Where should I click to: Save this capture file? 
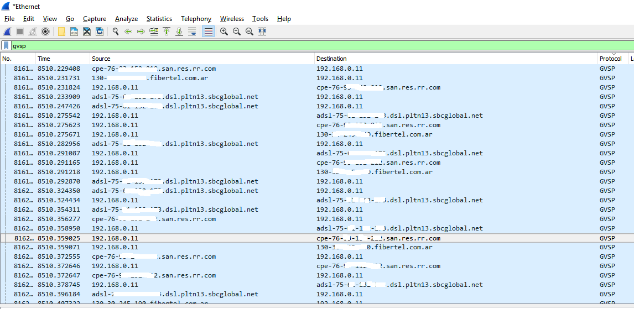tap(74, 32)
